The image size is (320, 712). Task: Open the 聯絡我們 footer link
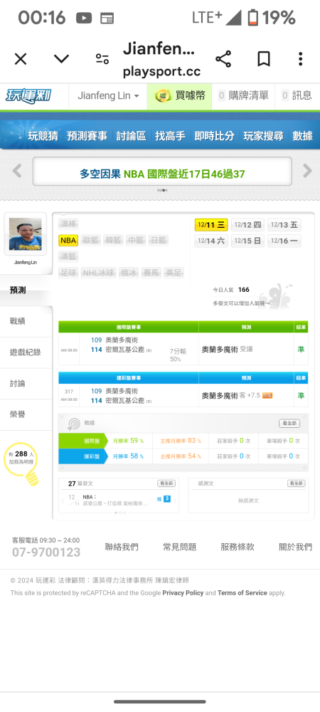[122, 547]
